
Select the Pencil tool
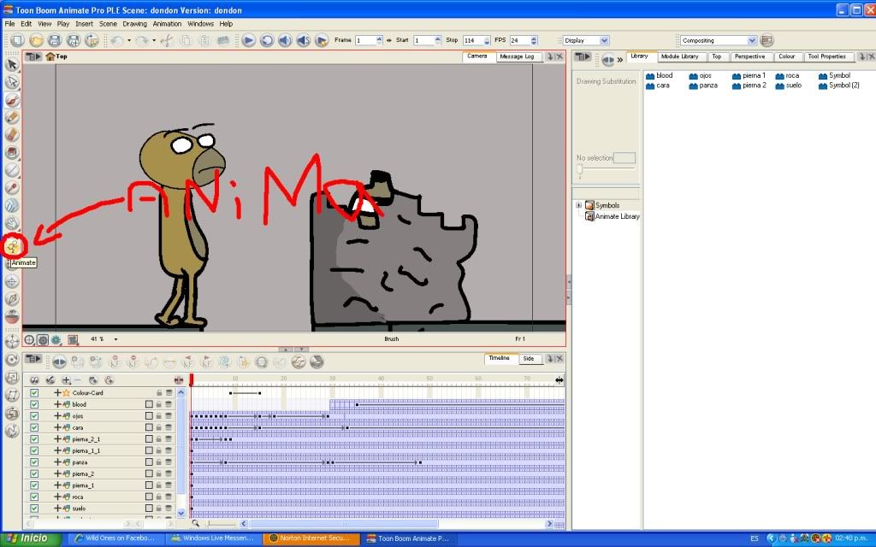12,117
